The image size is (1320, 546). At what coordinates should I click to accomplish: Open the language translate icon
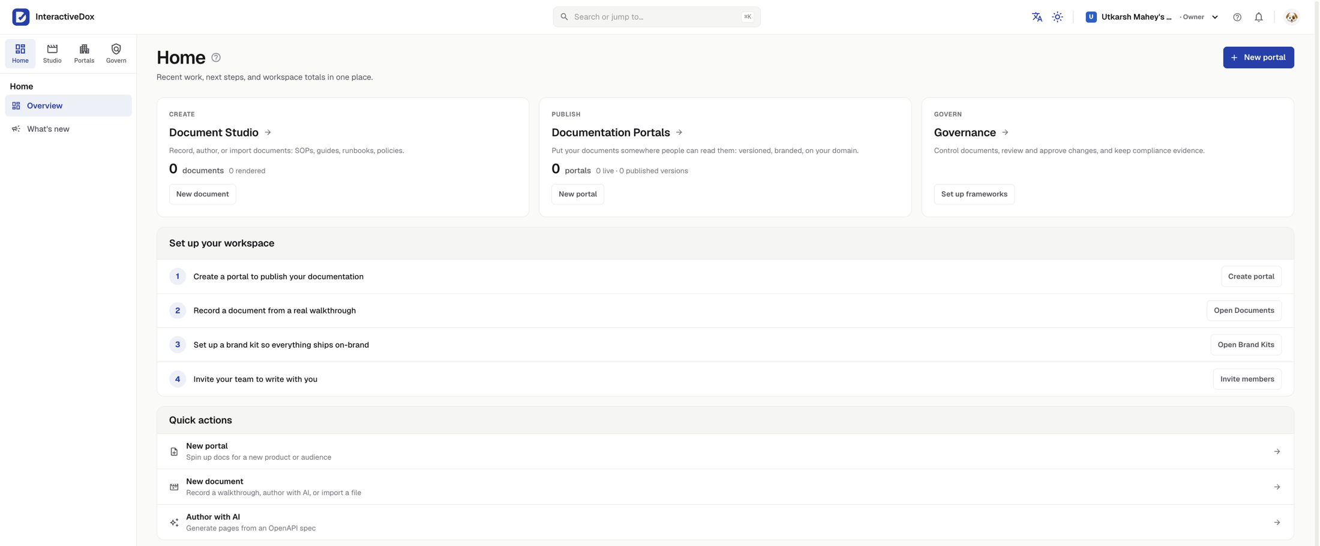[1037, 17]
